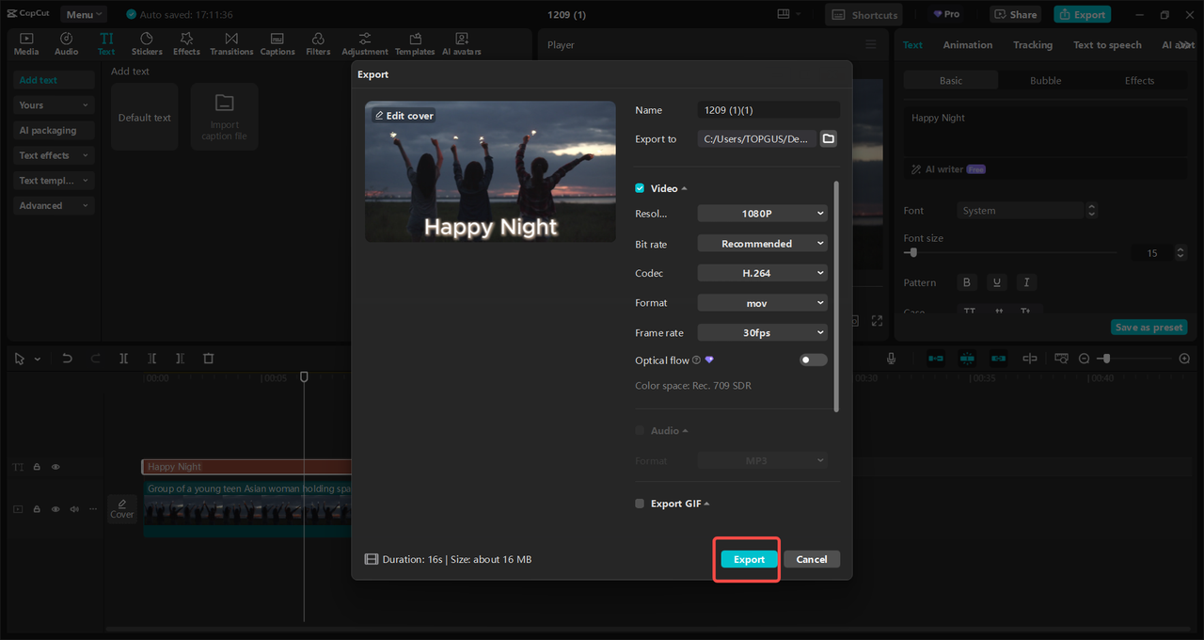Viewport: 1204px width, 640px height.
Task: Toggle main track magnet in timeline toolbar
Action: (x=936, y=359)
